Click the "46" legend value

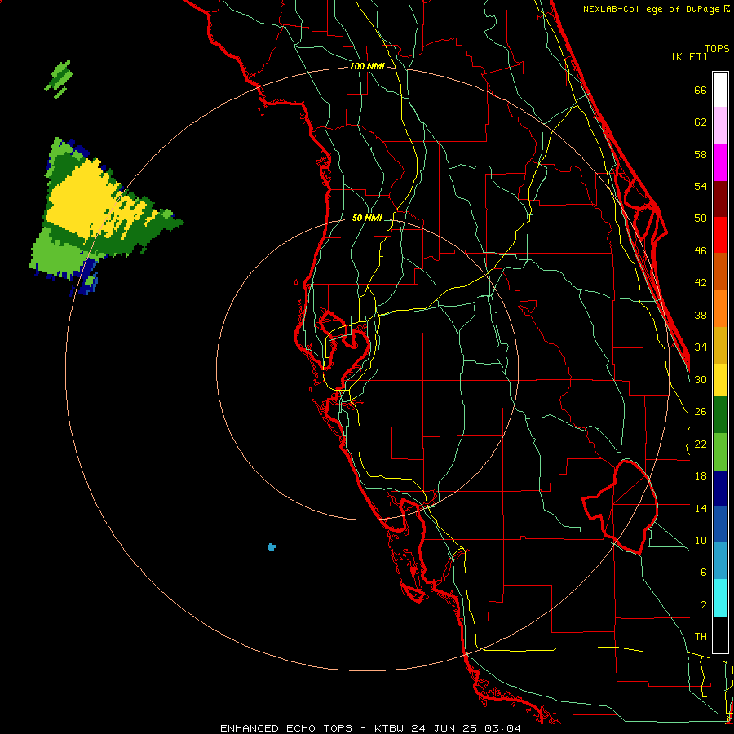701,250
